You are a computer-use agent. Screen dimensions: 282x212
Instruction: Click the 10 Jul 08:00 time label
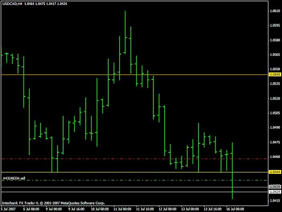pyautogui.click(x=100, y=209)
